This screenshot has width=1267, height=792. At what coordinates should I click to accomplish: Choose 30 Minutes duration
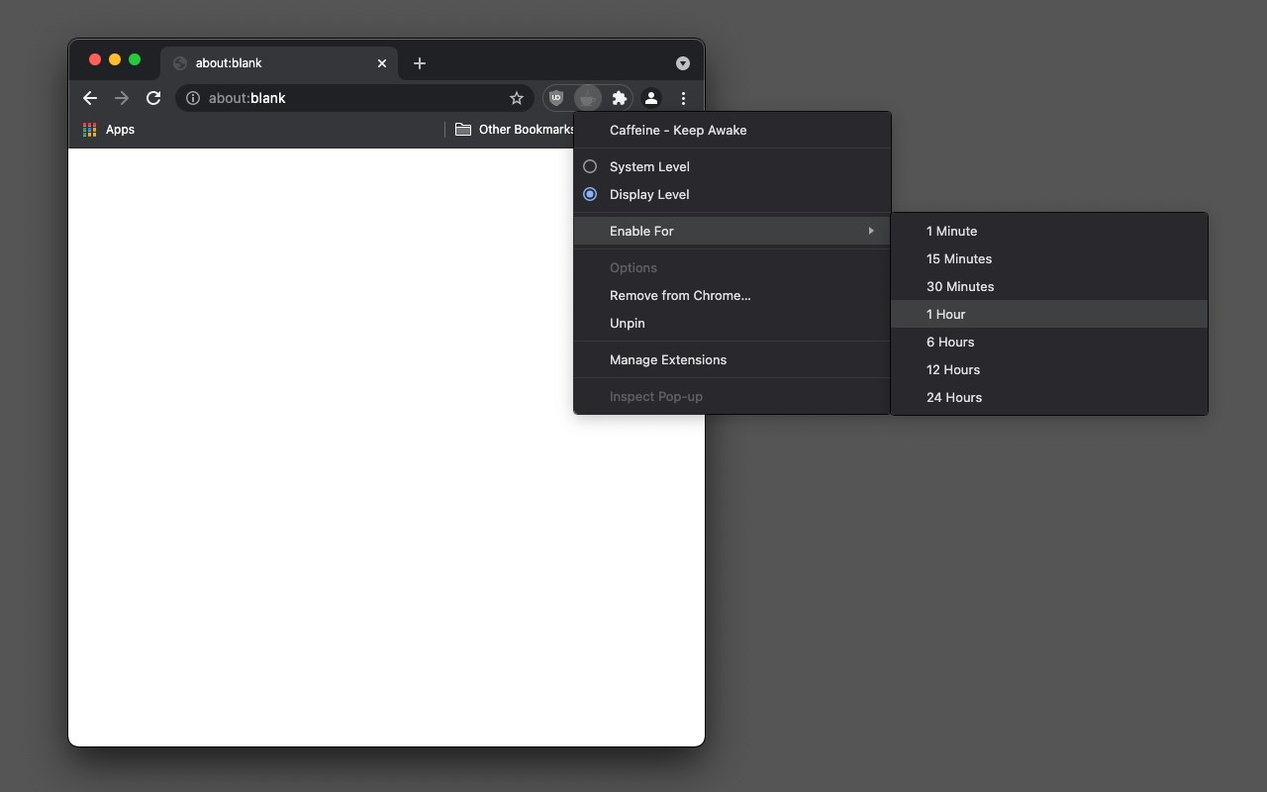click(1049, 286)
